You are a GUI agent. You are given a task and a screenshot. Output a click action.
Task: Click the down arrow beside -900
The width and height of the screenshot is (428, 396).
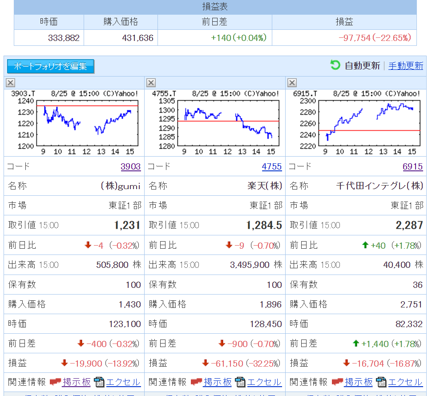[x=222, y=343]
